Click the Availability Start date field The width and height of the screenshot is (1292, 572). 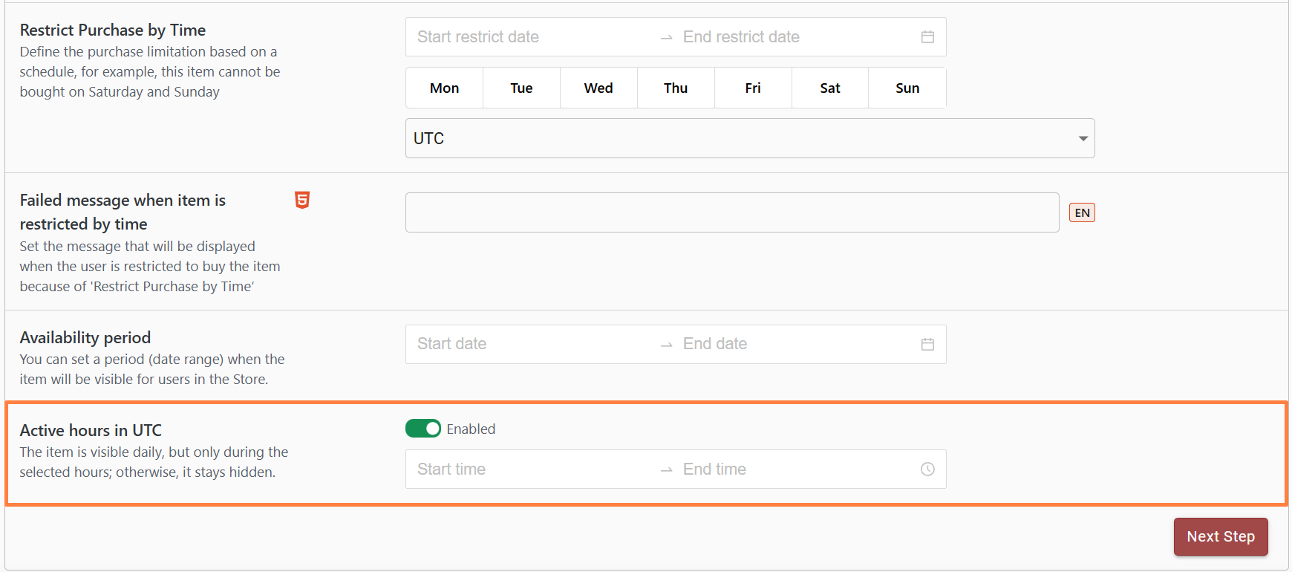(x=520, y=344)
